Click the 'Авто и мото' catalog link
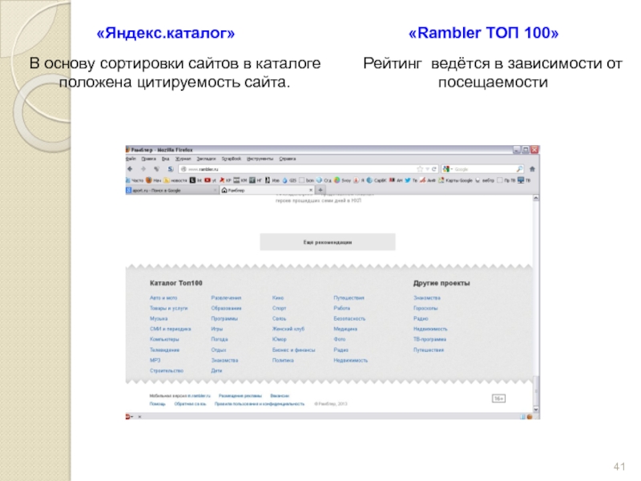This screenshot has height=481, width=641. tap(163, 297)
